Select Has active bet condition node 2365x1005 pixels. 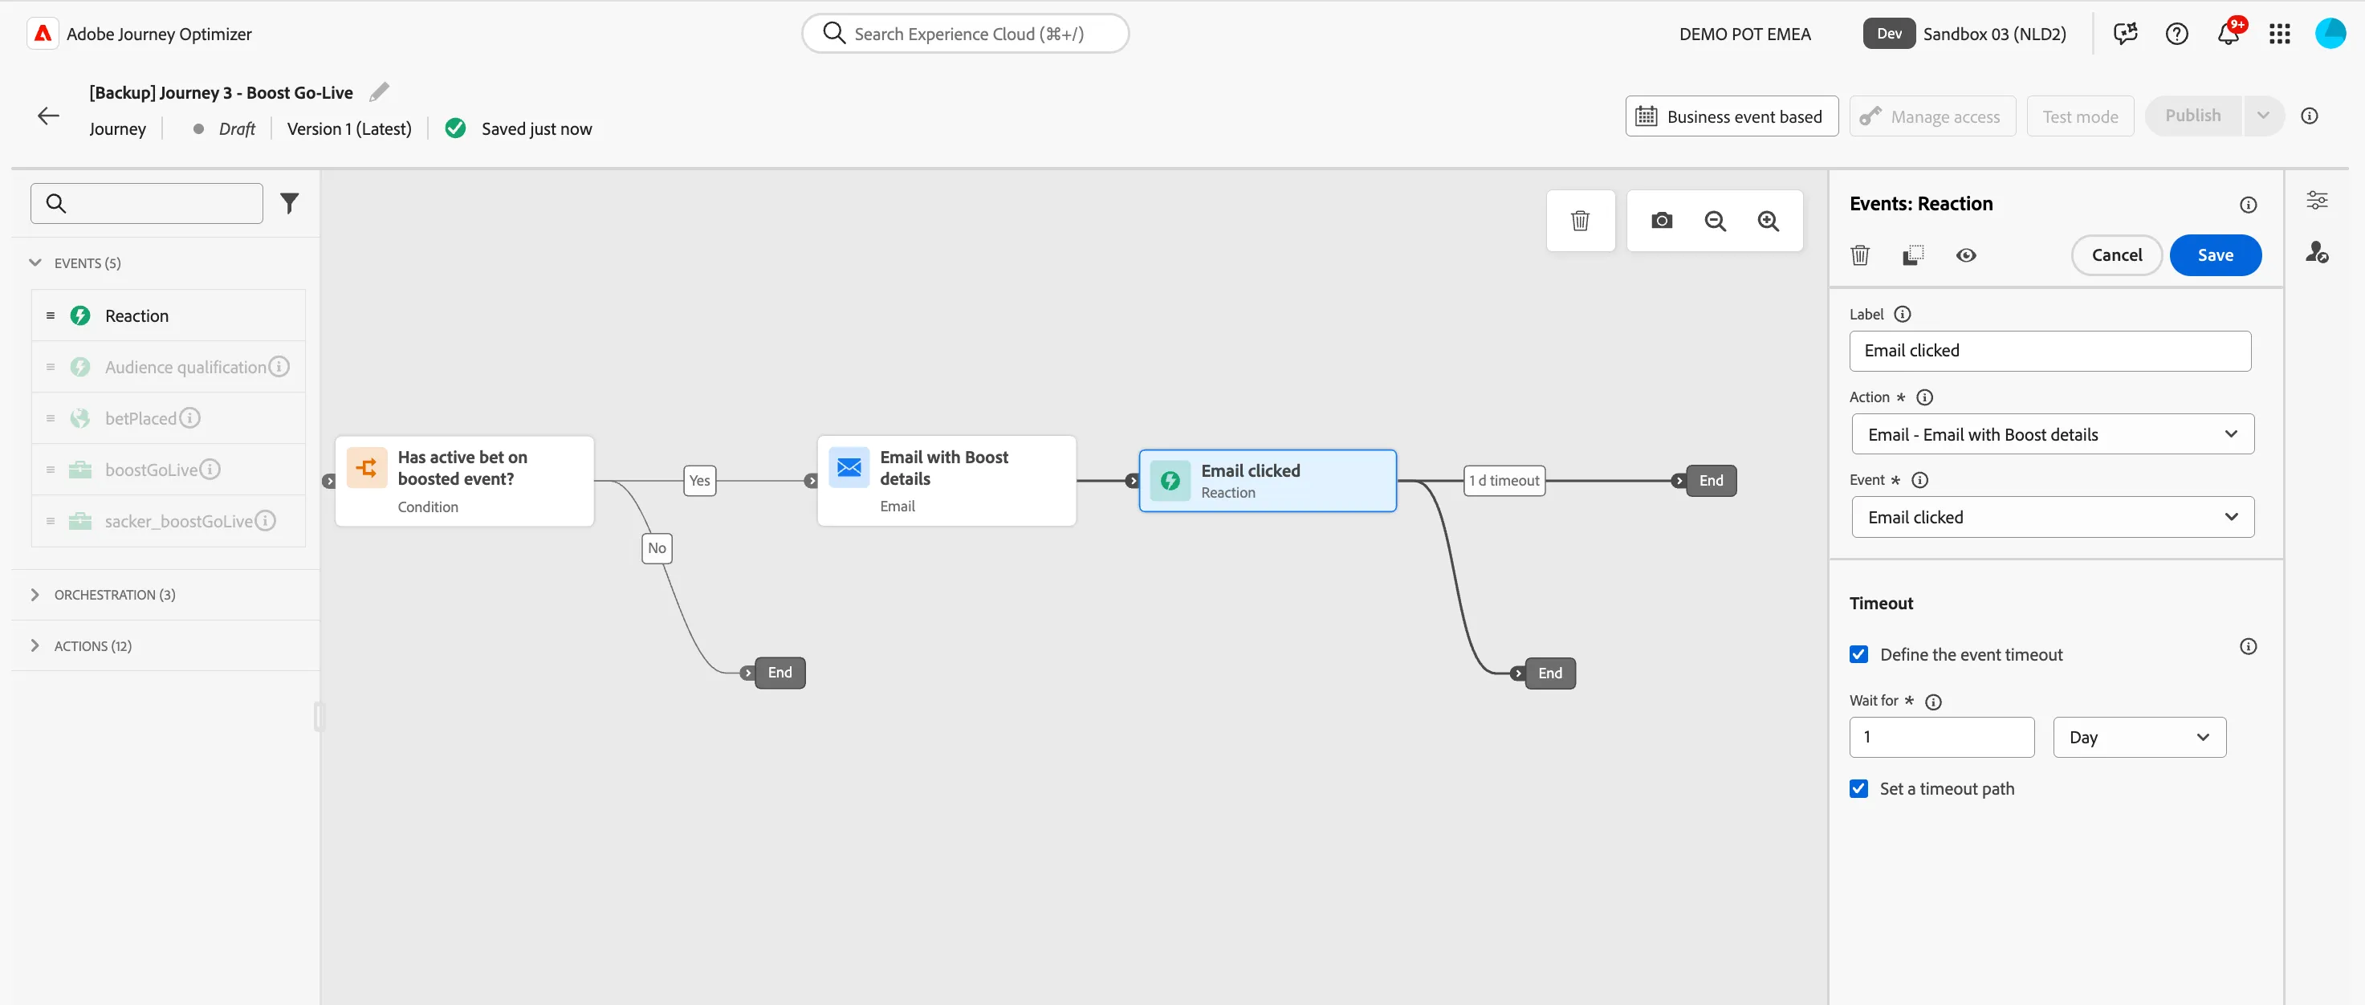(x=464, y=480)
